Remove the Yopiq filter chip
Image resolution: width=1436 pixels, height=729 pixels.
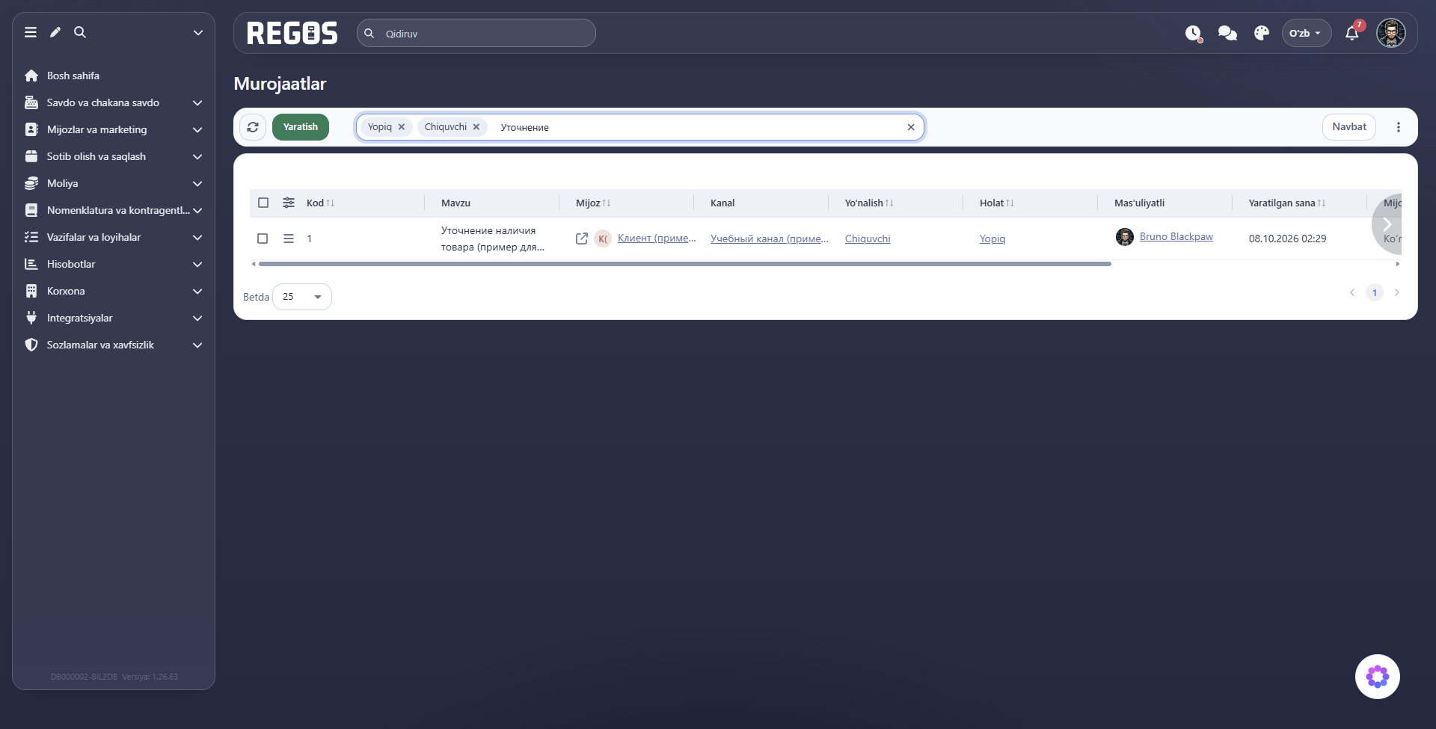(x=402, y=127)
